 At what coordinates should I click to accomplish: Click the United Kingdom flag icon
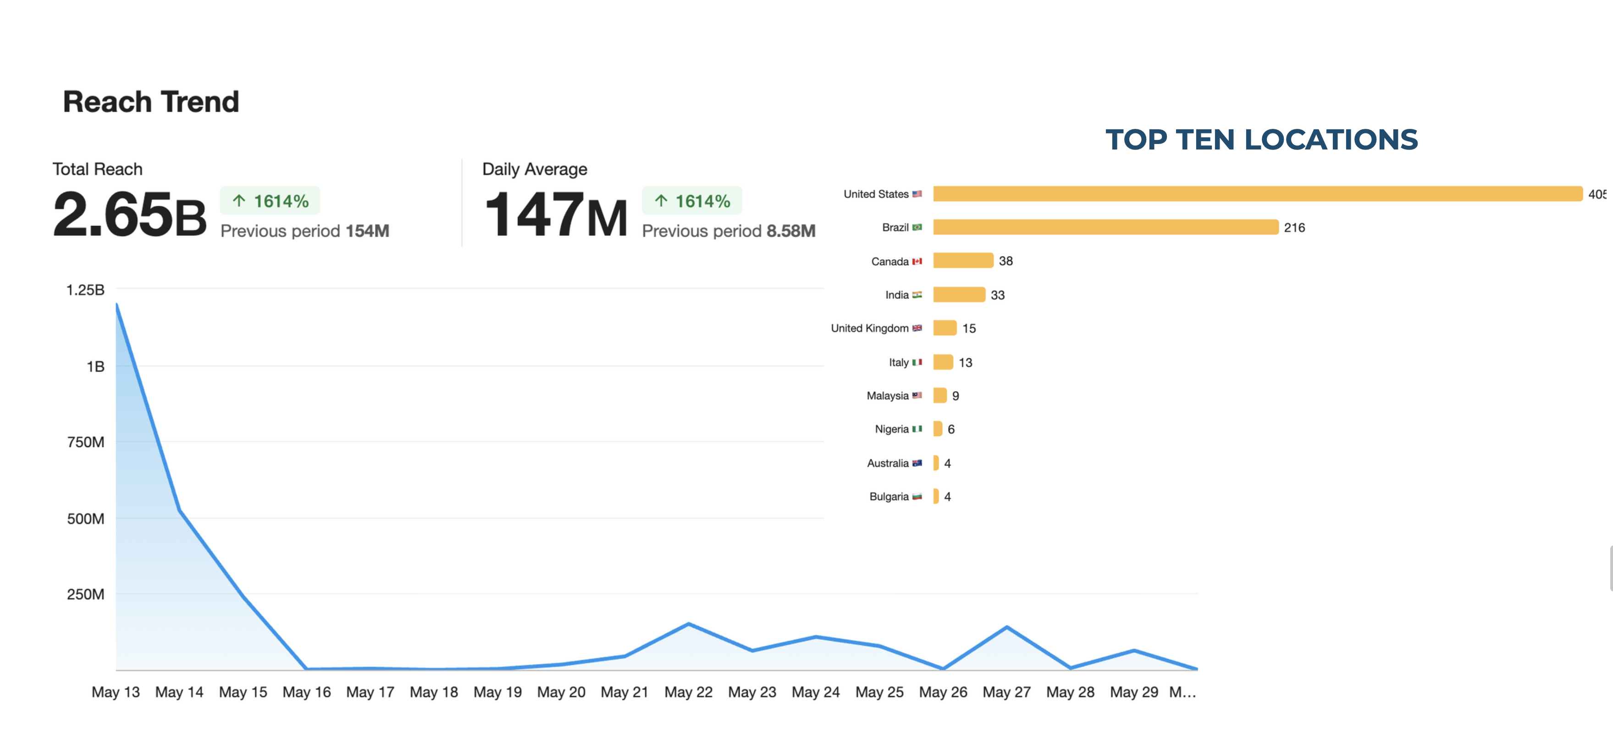pos(917,328)
